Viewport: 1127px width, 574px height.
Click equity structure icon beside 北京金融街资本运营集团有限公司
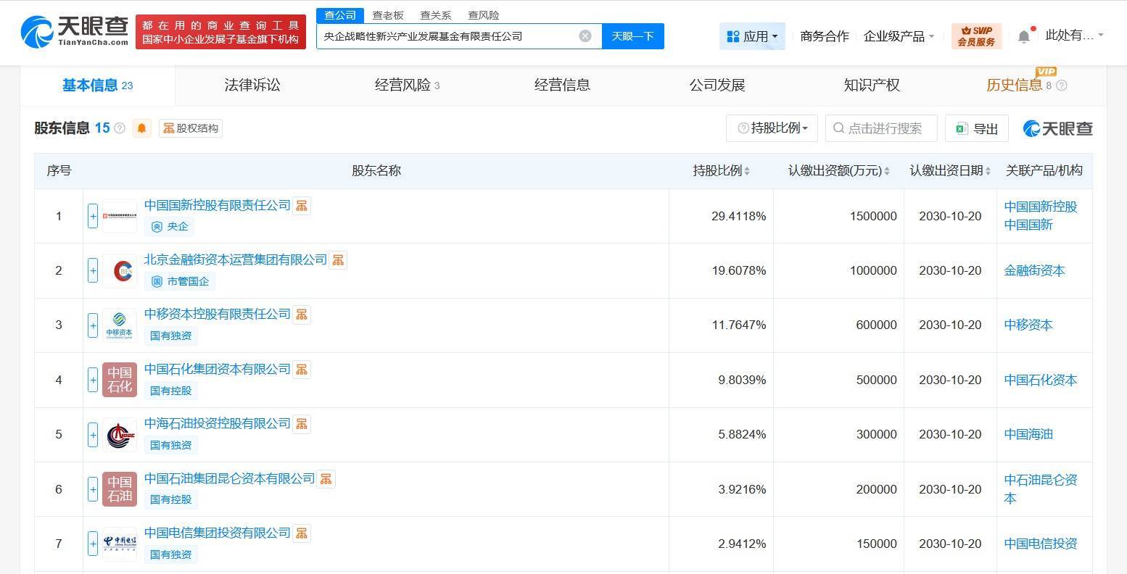pos(338,260)
